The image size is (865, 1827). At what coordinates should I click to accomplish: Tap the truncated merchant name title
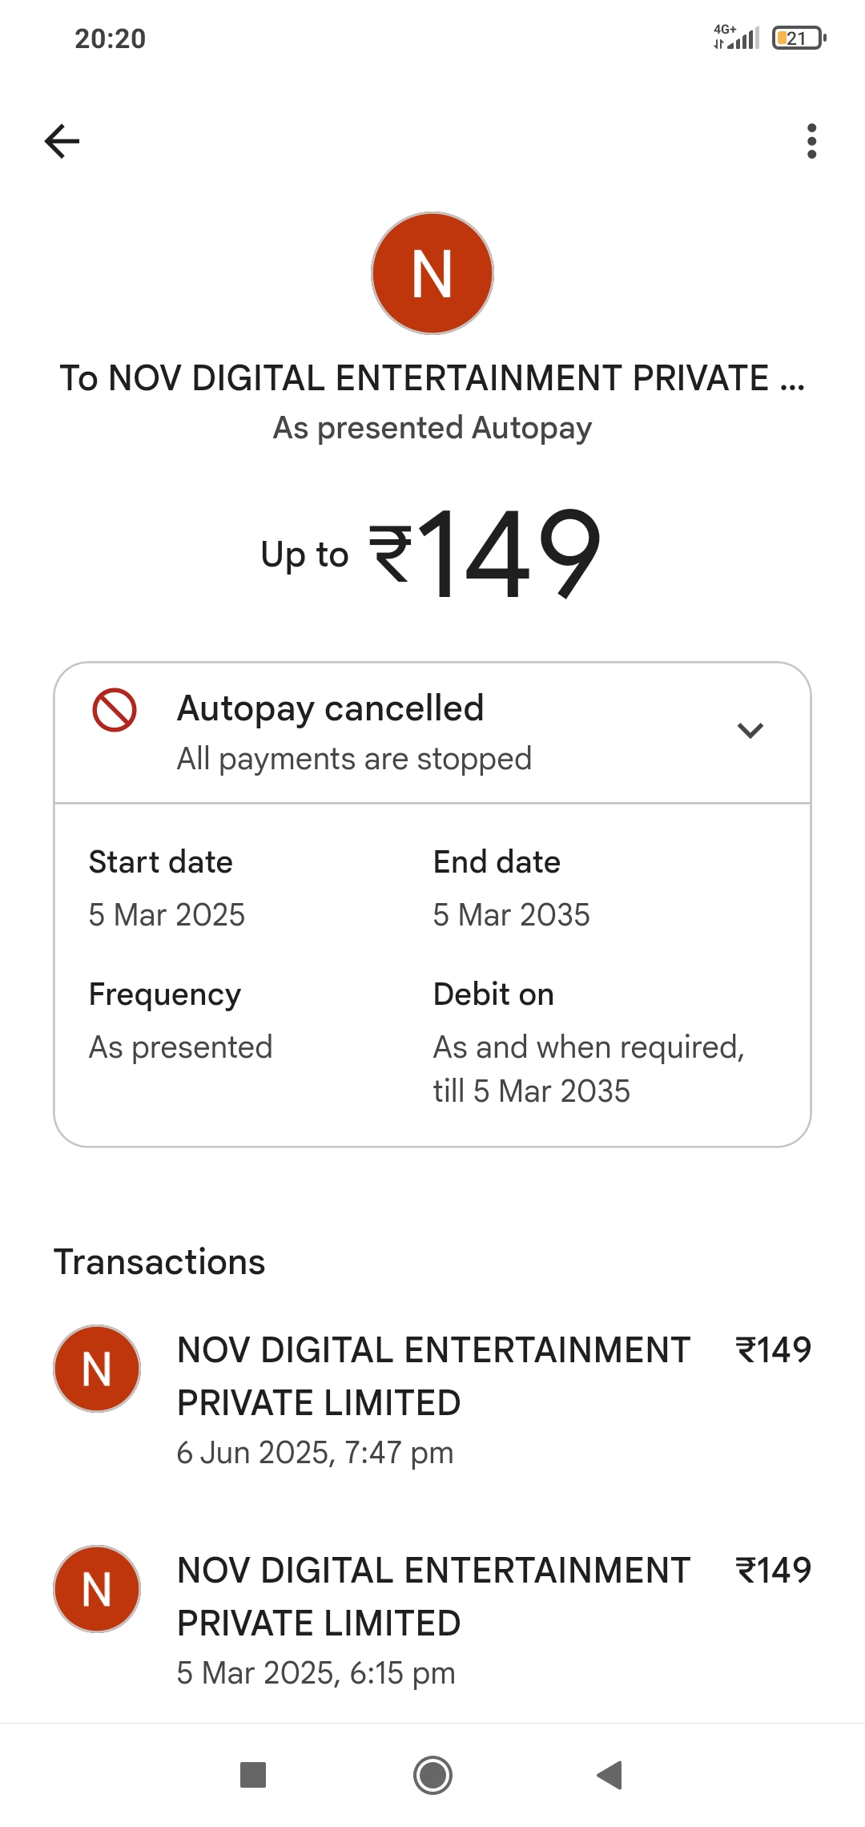pyautogui.click(x=432, y=378)
